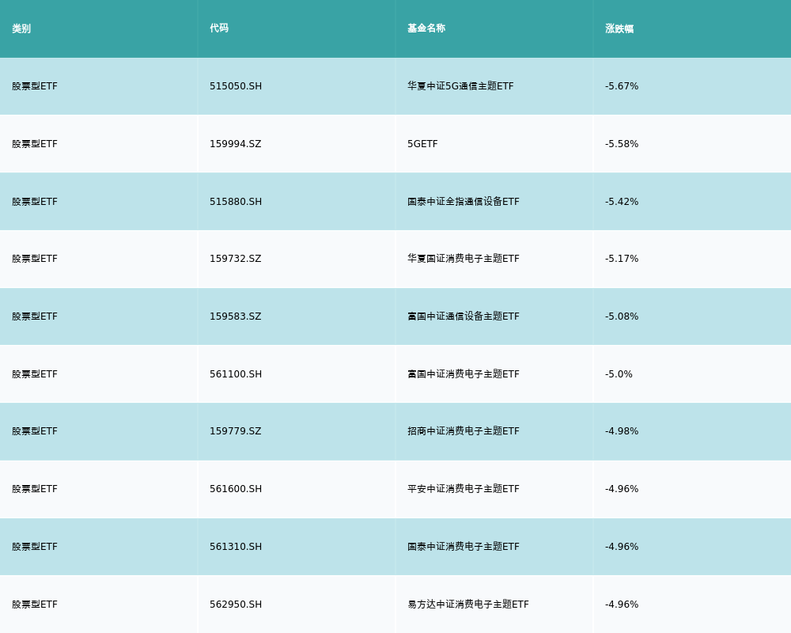The image size is (791, 633).
Task: Click 股票型ETF in the 159732.SZ row
Action: tap(35, 259)
